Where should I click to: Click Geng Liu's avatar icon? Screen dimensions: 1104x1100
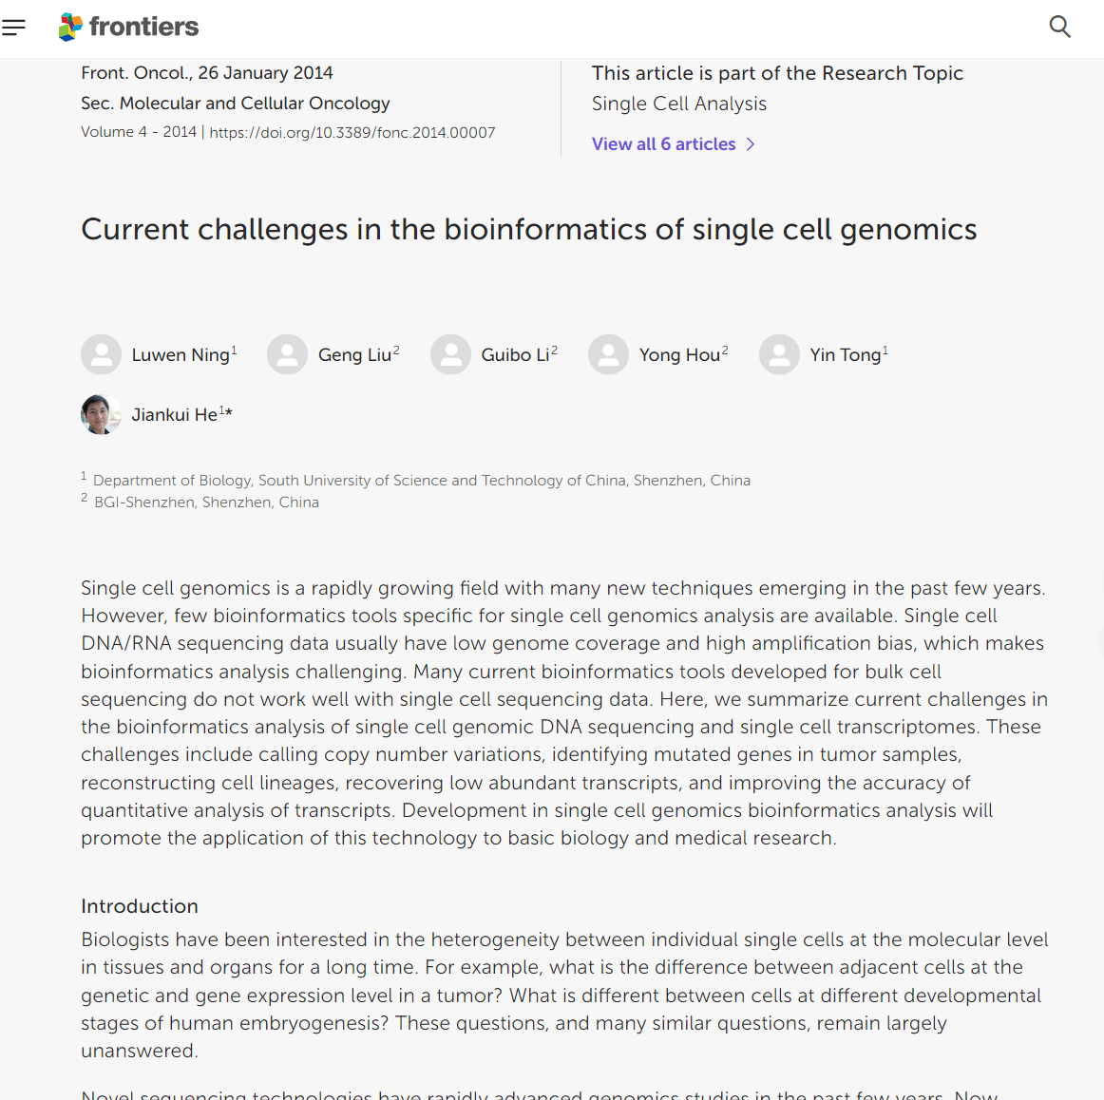coord(287,354)
